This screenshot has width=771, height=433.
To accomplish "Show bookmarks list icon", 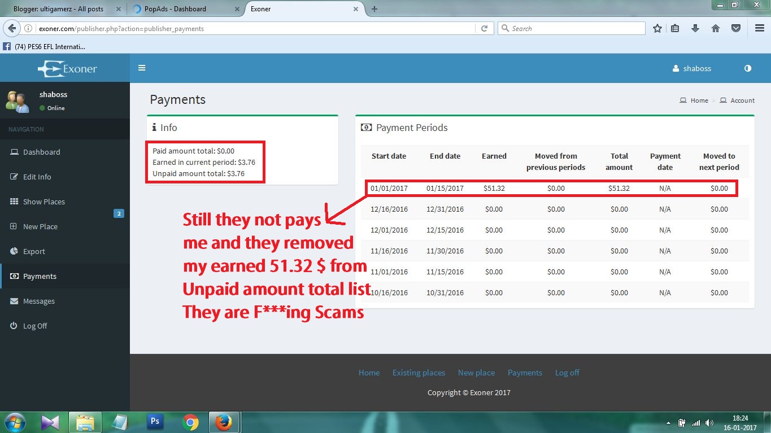I will (x=675, y=28).
